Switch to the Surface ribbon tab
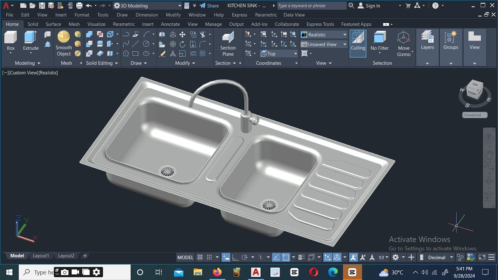This screenshot has width=498, height=280. click(53, 24)
